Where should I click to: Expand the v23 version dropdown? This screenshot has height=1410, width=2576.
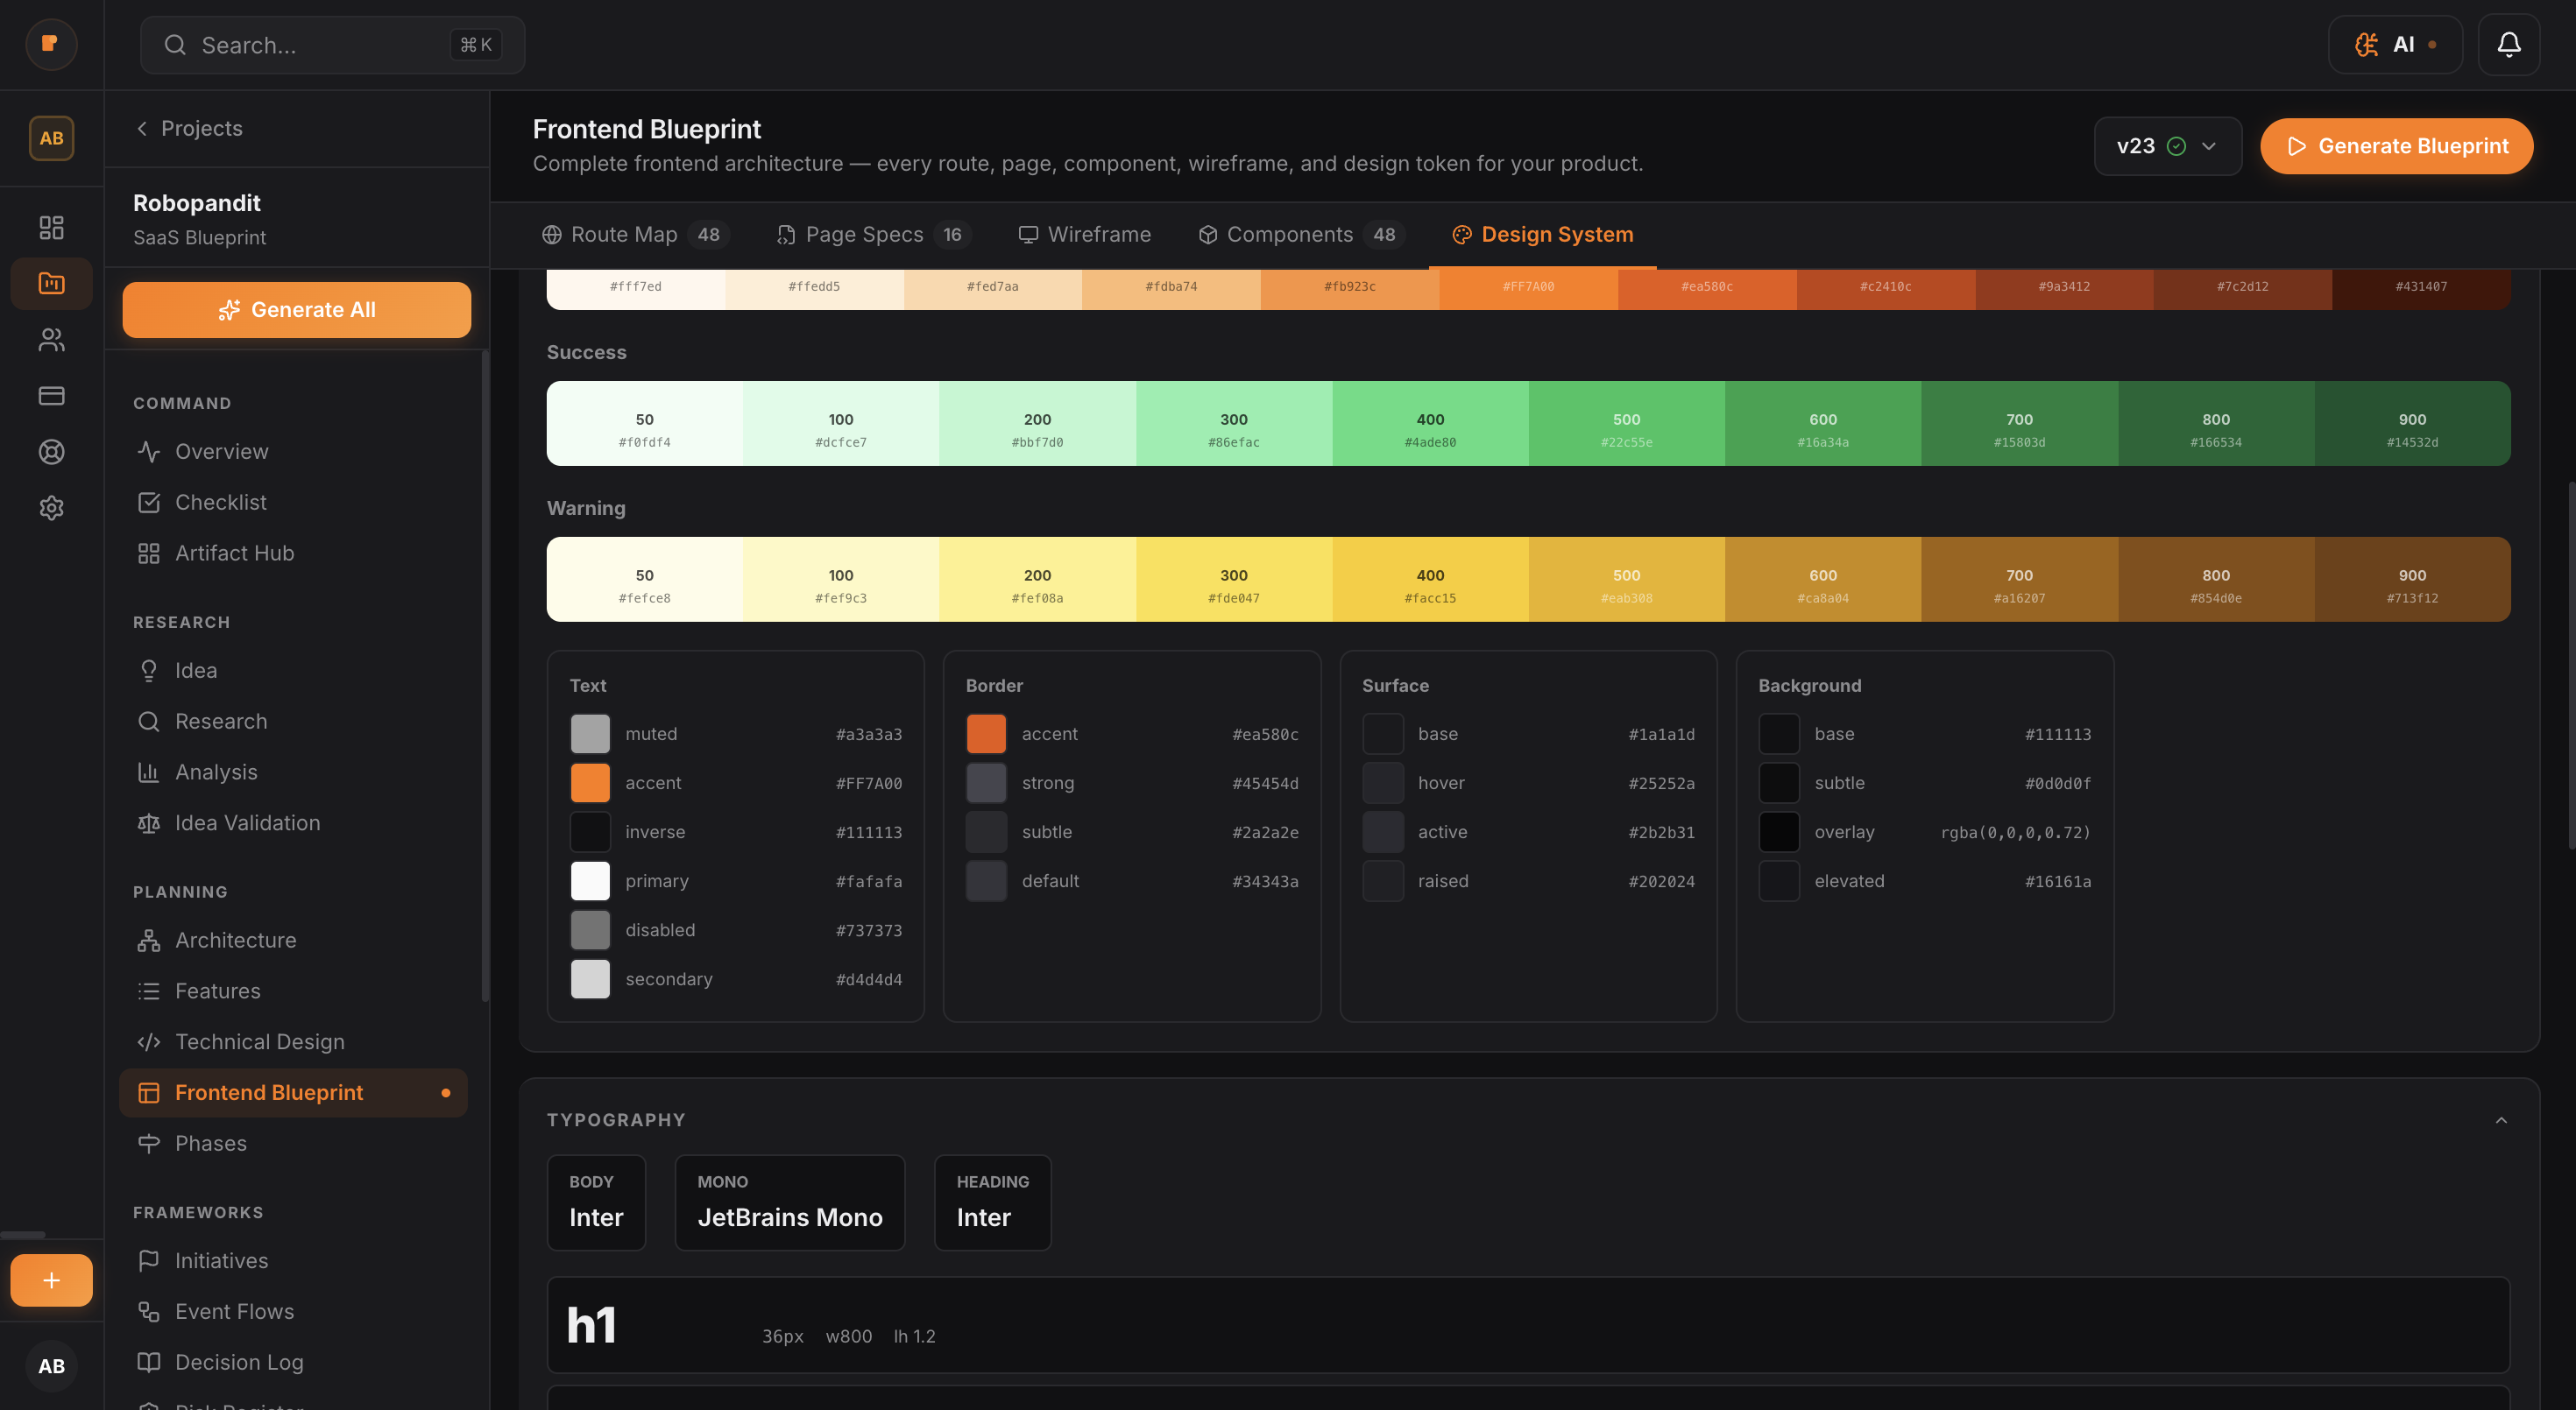(2168, 146)
